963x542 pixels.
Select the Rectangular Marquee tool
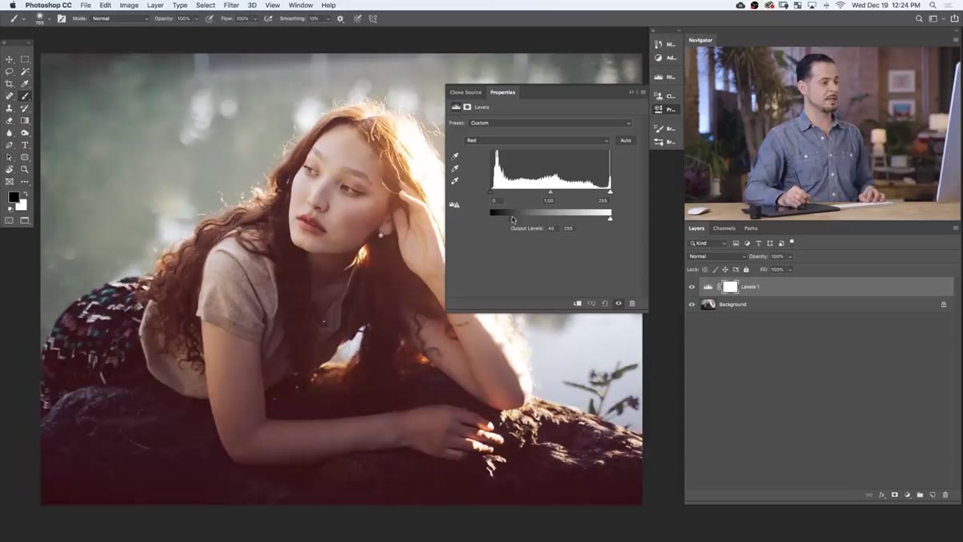25,59
